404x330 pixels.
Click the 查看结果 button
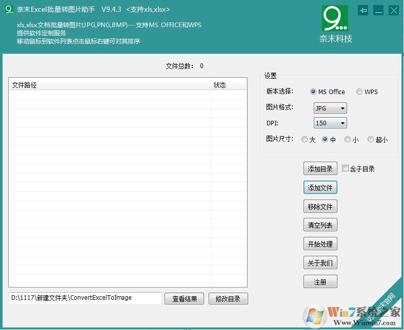184,299
